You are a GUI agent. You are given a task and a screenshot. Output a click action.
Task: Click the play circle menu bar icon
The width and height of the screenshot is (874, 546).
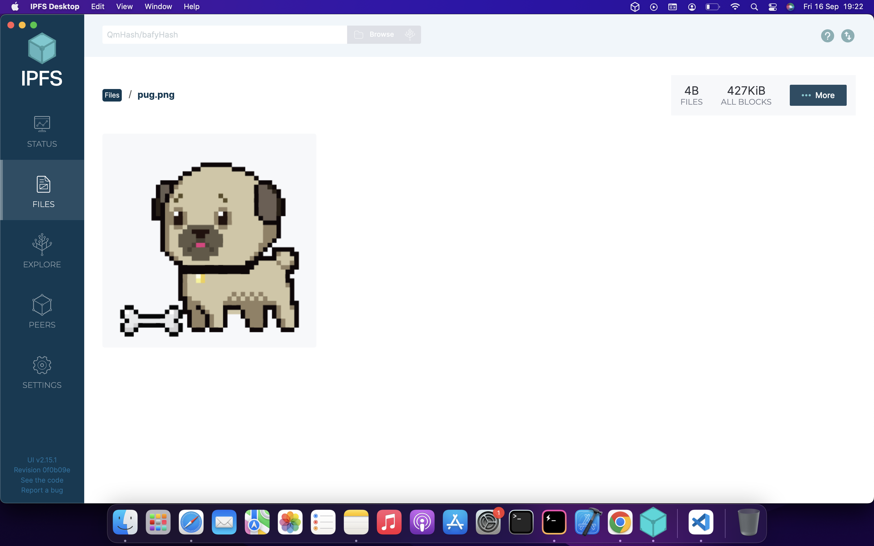654,7
